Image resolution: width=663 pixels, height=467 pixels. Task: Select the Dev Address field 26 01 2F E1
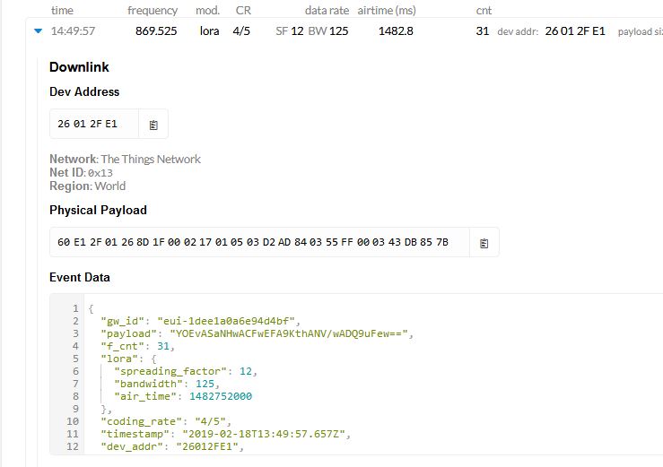pyautogui.click(x=94, y=124)
